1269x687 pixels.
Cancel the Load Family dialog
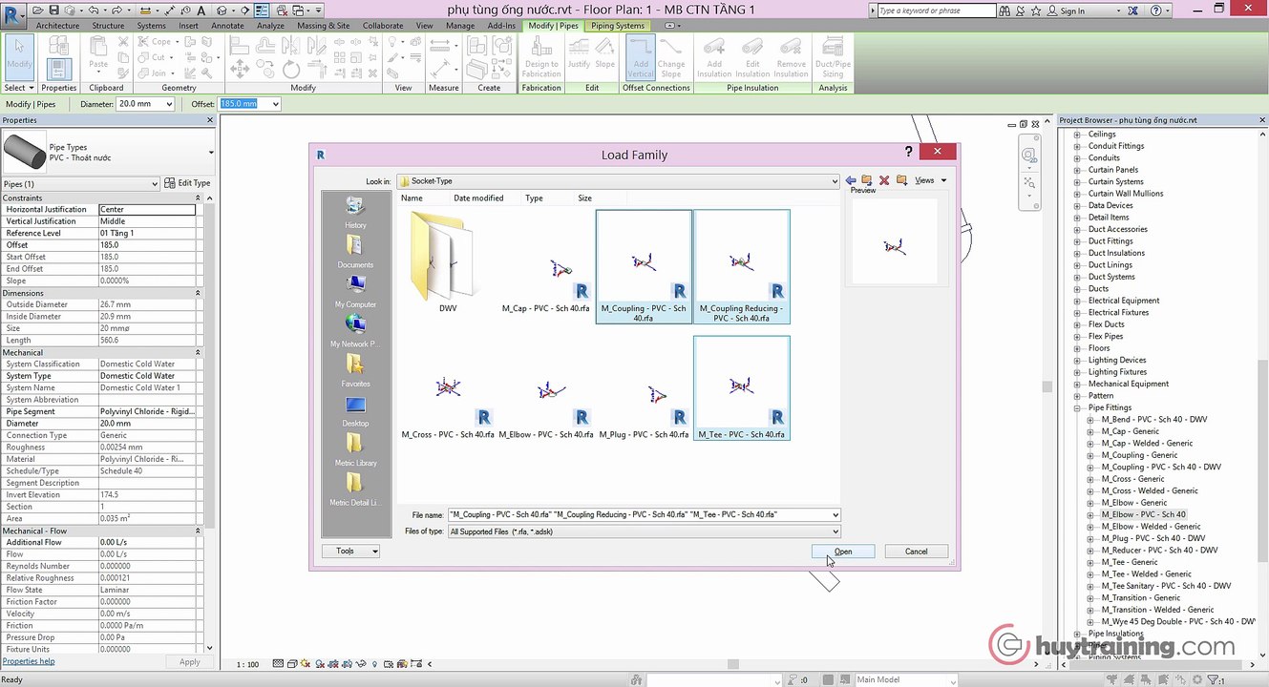tap(917, 552)
